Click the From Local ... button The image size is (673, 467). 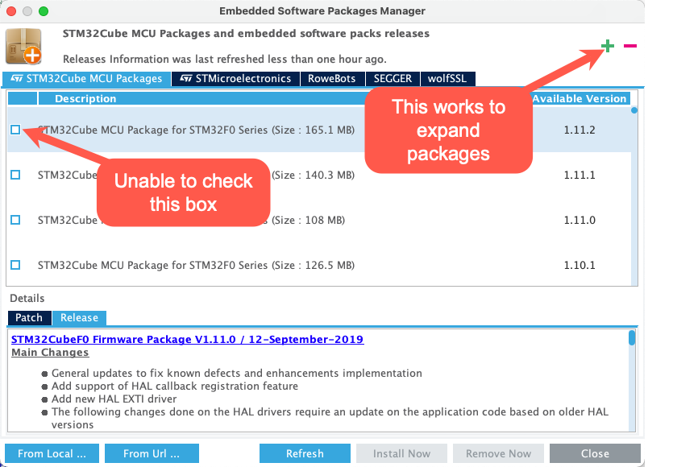[x=52, y=453]
